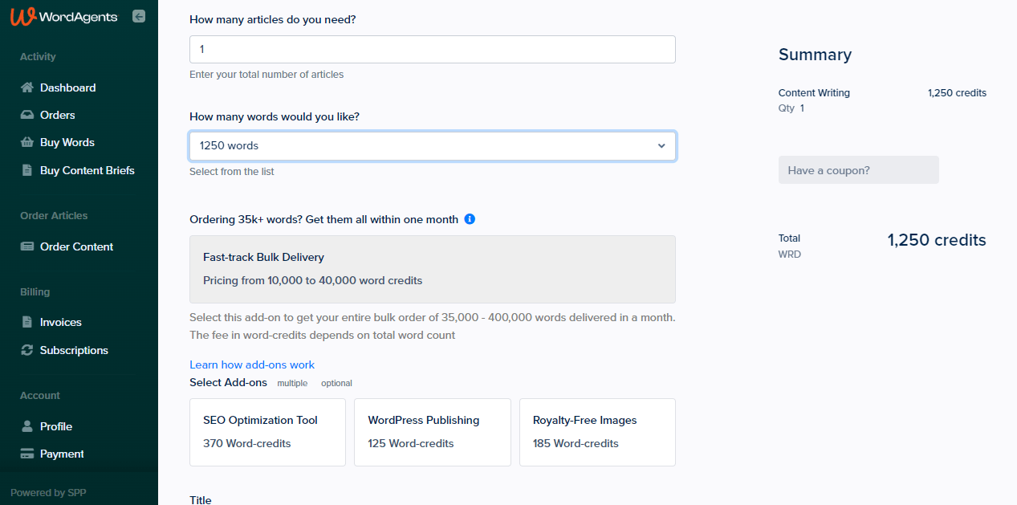1017x505 pixels.
Task: Collapse sidebar with the arrow icon
Action: [139, 16]
